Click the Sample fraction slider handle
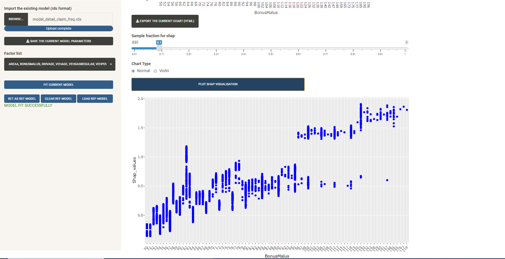The image size is (505, 259). coord(159,48)
